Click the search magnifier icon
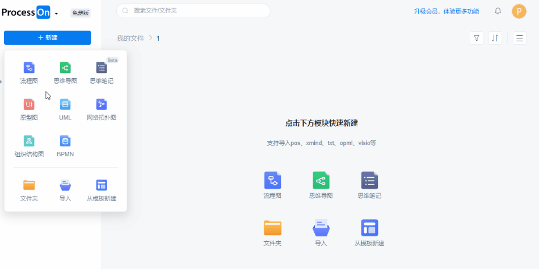 click(x=125, y=11)
